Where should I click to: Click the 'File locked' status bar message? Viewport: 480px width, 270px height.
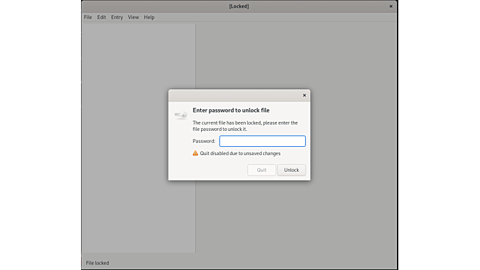pos(98,263)
